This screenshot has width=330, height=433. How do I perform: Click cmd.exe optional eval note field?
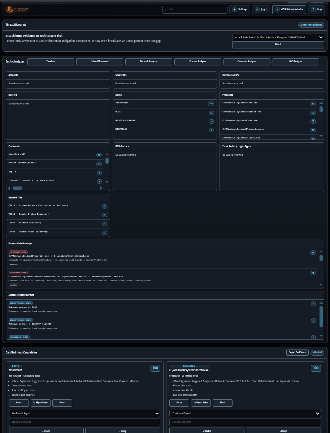pos(245,422)
